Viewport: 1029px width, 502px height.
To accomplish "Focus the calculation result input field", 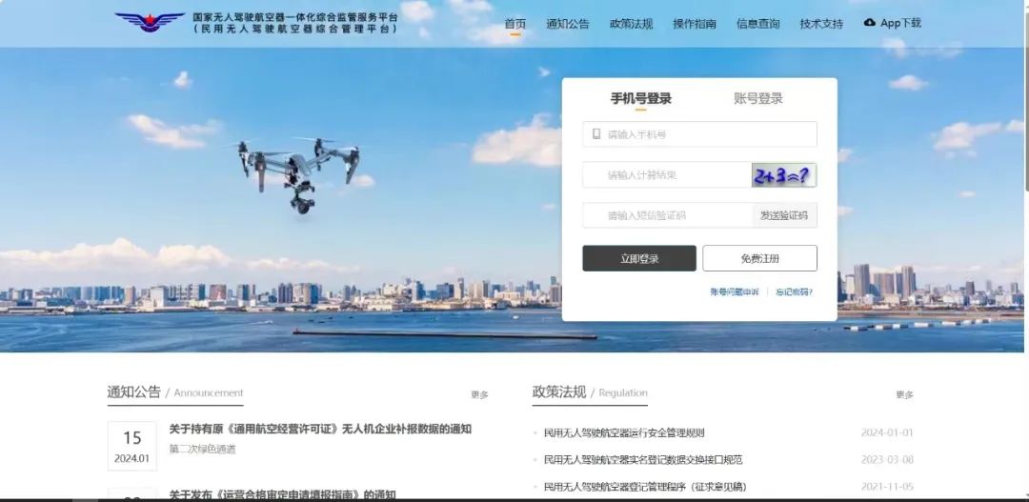I will [x=667, y=175].
